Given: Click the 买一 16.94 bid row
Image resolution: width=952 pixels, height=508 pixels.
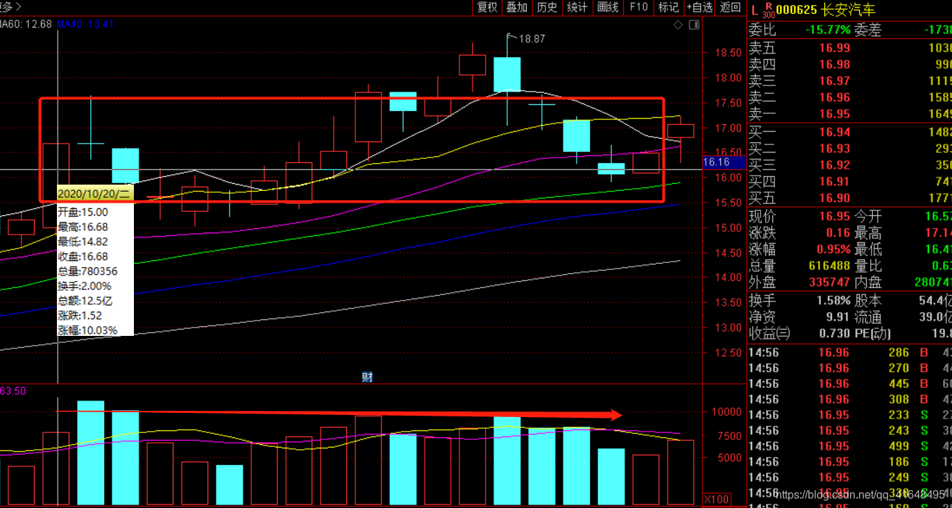Looking at the screenshot, I should tap(850, 132).
